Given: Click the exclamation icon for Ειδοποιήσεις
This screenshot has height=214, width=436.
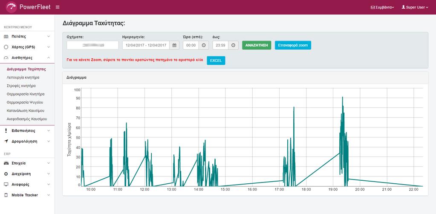Looking at the screenshot, I should 6,130.
